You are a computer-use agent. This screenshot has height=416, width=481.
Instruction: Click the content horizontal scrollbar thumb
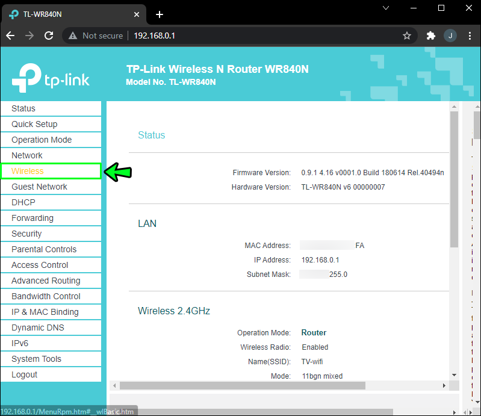pos(243,386)
